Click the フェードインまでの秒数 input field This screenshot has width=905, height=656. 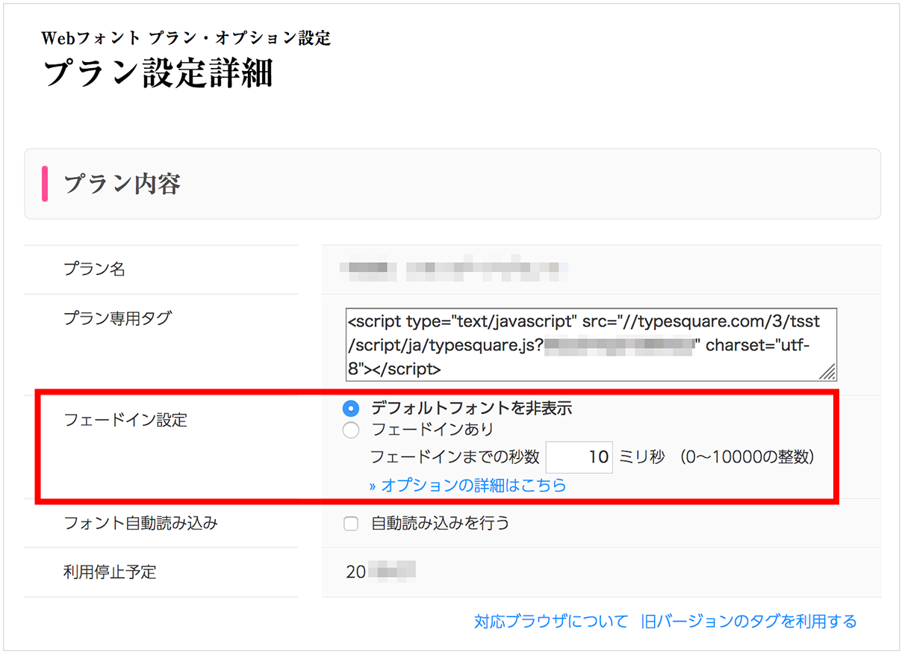pos(579,457)
